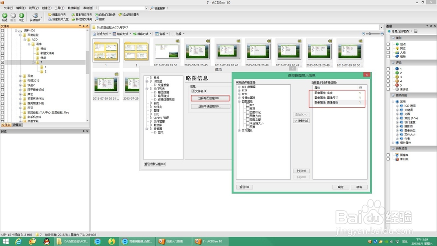Viewport: 437px width, 246px height.
Task: Open the group mode (组合方式) dropdown
Action: pyautogui.click(x=122, y=34)
